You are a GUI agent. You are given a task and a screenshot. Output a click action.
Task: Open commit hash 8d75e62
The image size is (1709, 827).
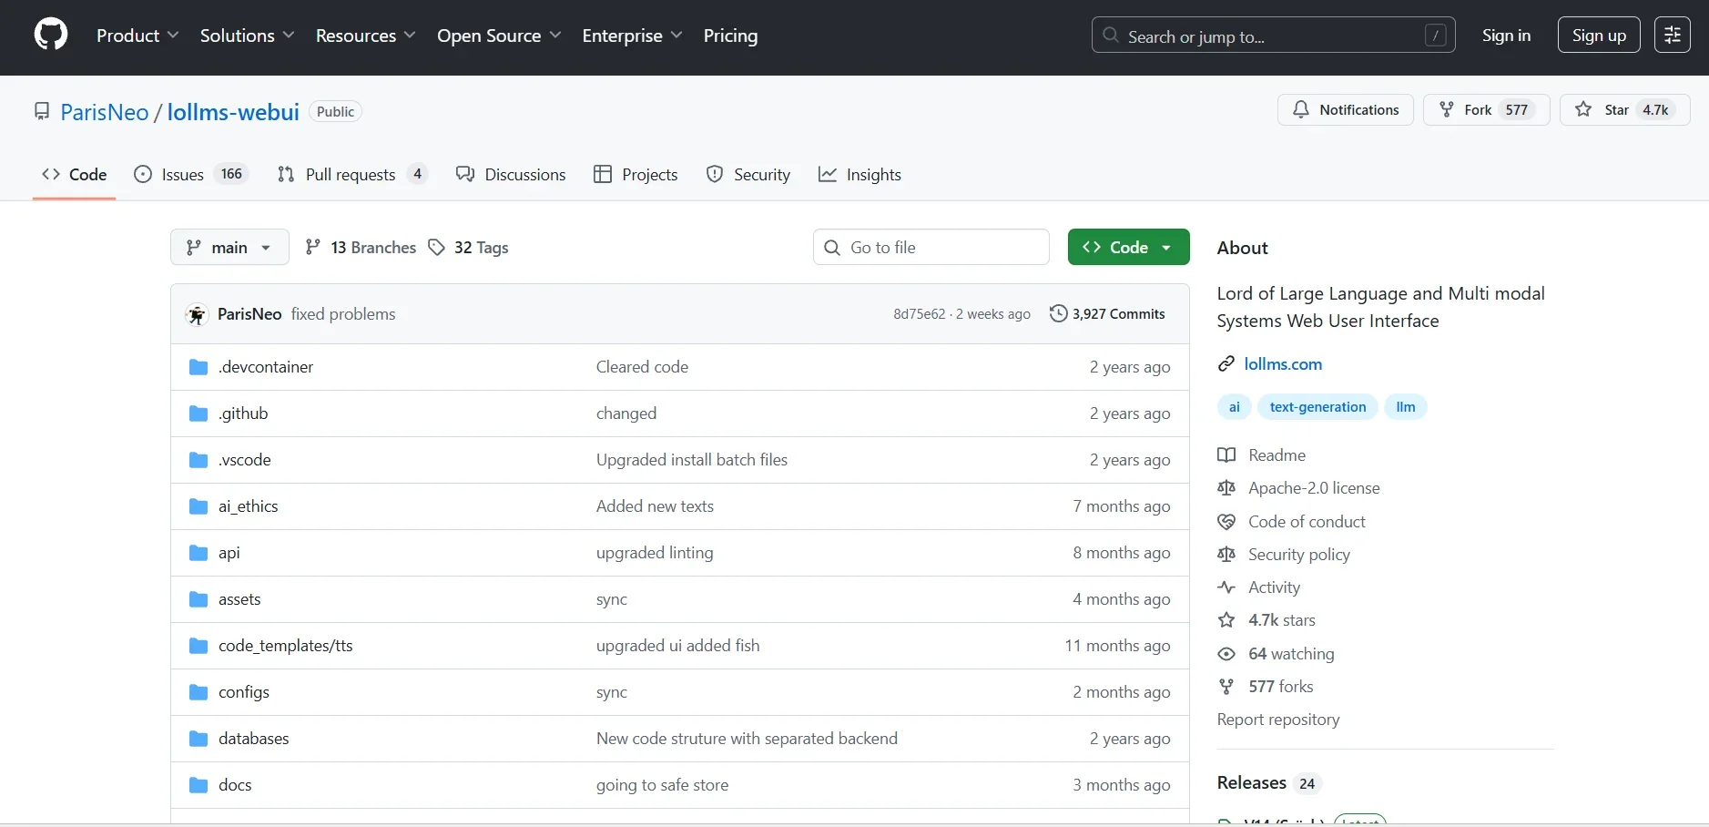920,314
